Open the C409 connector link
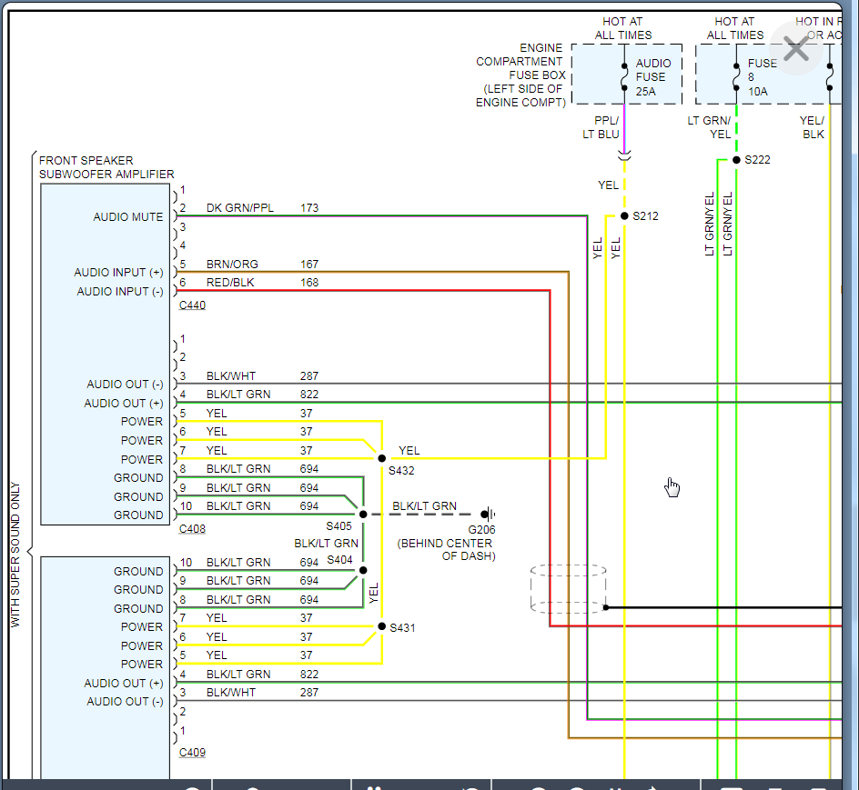Viewport: 859px width, 790px height. coord(192,753)
